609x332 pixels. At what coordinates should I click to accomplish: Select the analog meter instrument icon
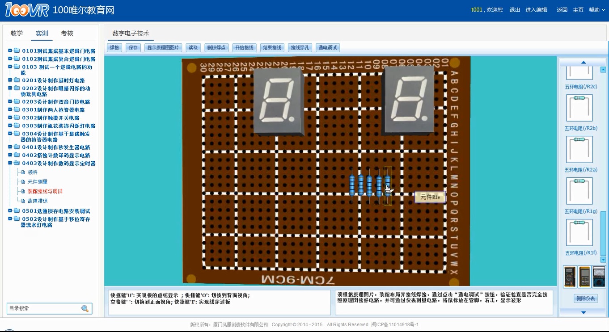(599, 277)
